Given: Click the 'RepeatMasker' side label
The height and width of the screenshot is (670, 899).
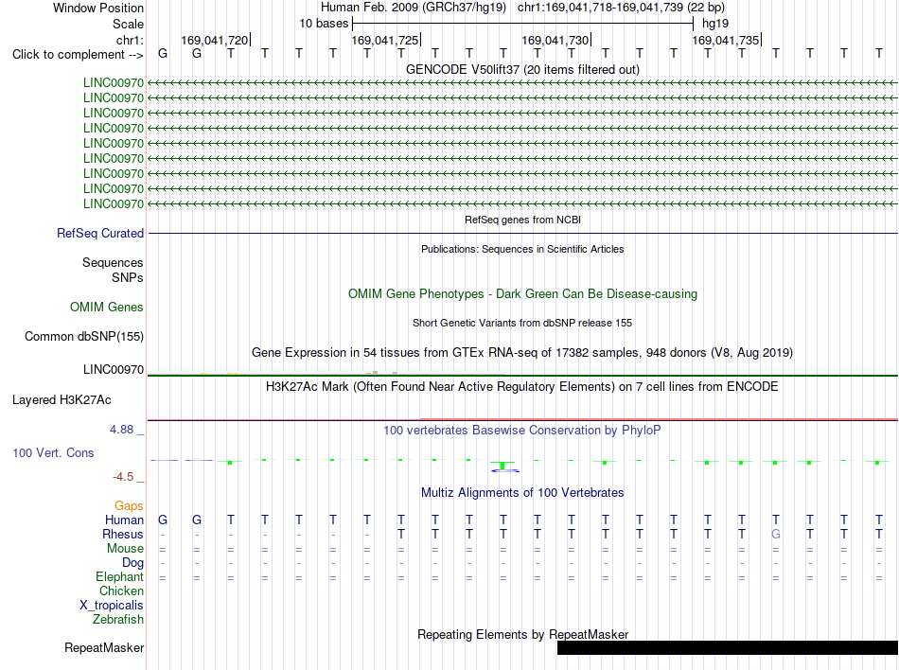Looking at the screenshot, I should point(104,647).
